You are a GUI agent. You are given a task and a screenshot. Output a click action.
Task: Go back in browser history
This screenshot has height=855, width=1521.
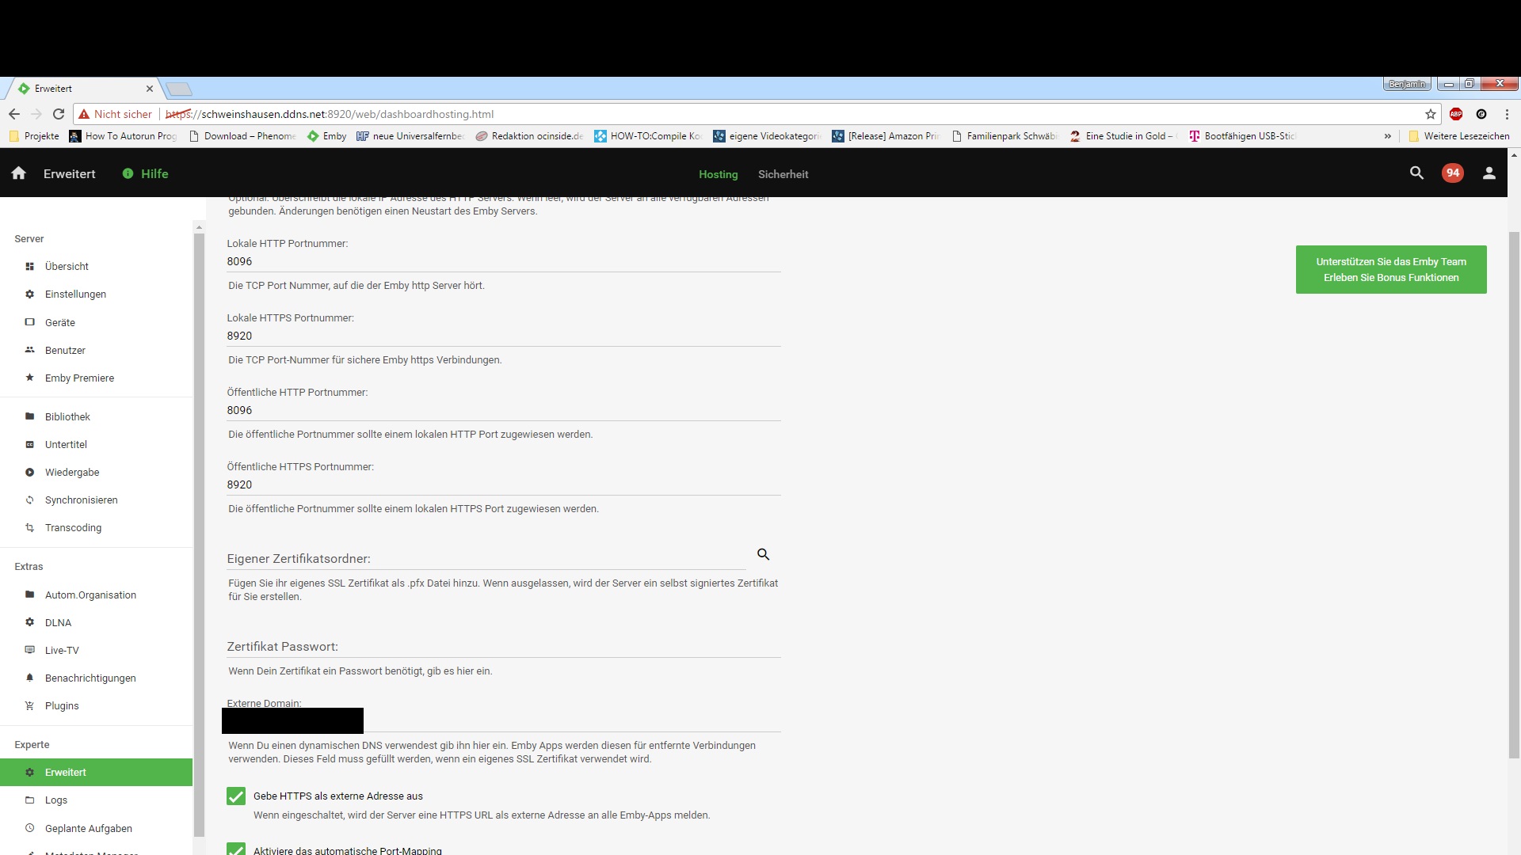pos(14,114)
